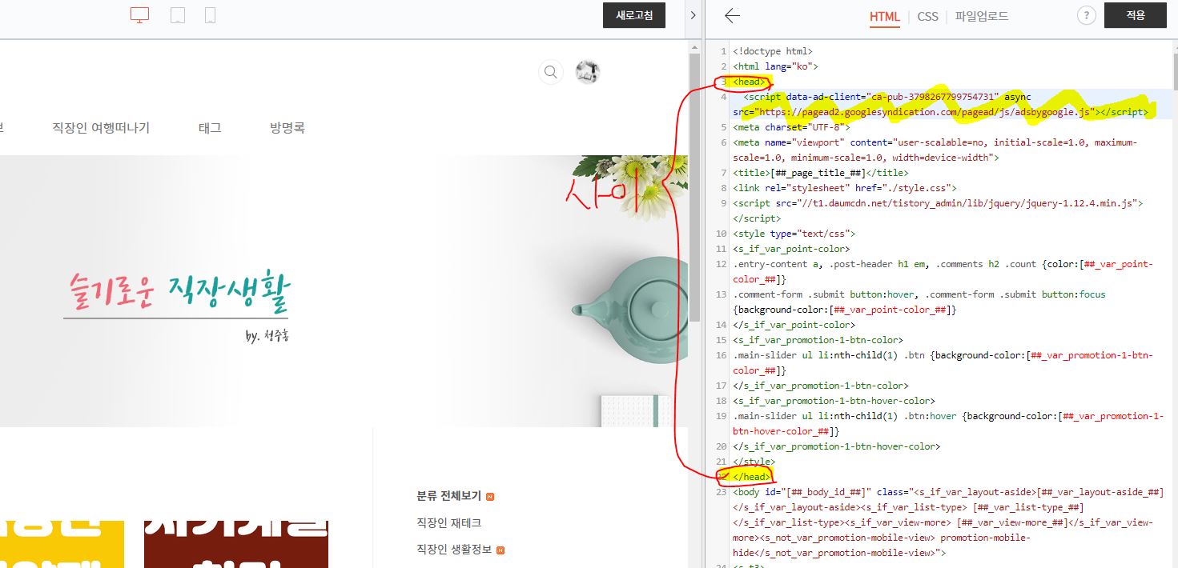The image size is (1178, 568).
Task: Click the 슬기로운 직장생활 blog banner title
Action: [181, 294]
